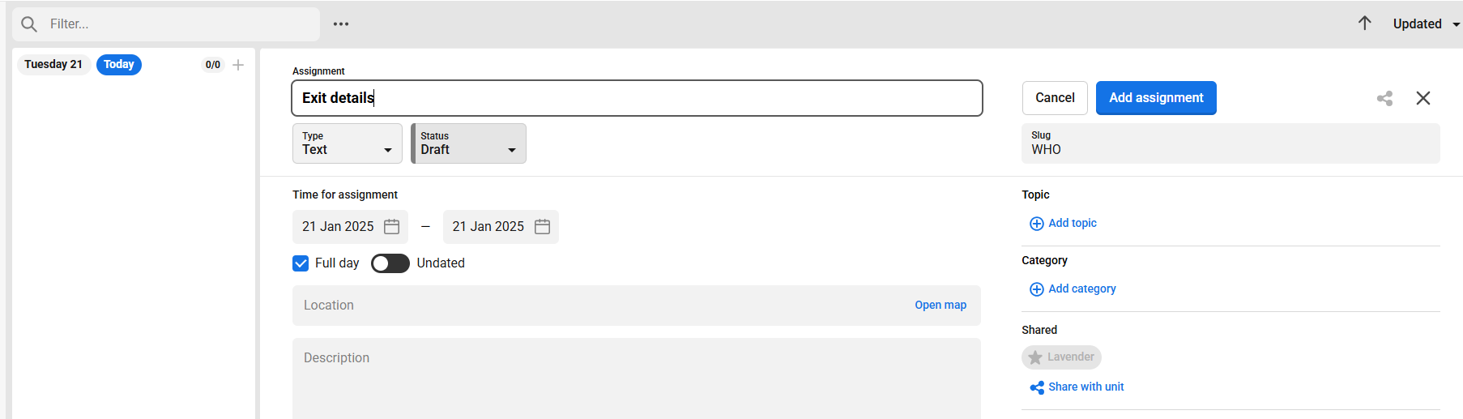Click the share icon near Cancel
Viewport: 1463px width, 419px height.
(1384, 98)
